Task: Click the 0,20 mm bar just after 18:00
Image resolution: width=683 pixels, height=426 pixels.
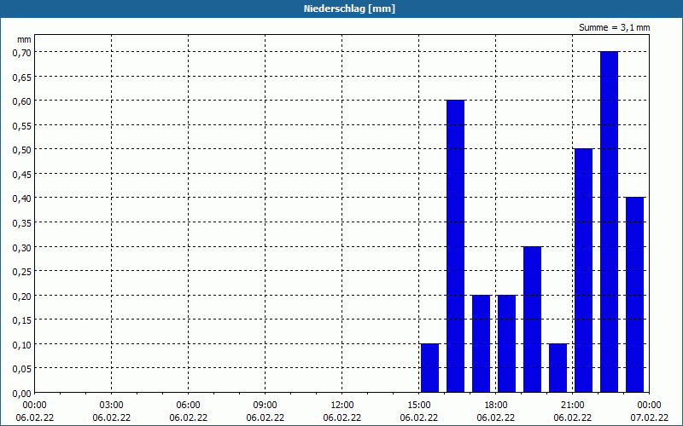Action: coord(506,344)
